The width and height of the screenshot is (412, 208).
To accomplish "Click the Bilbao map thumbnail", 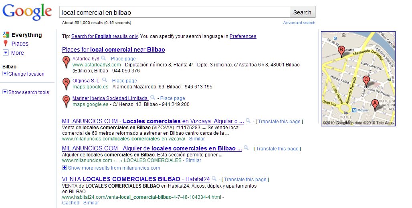I will (358, 79).
